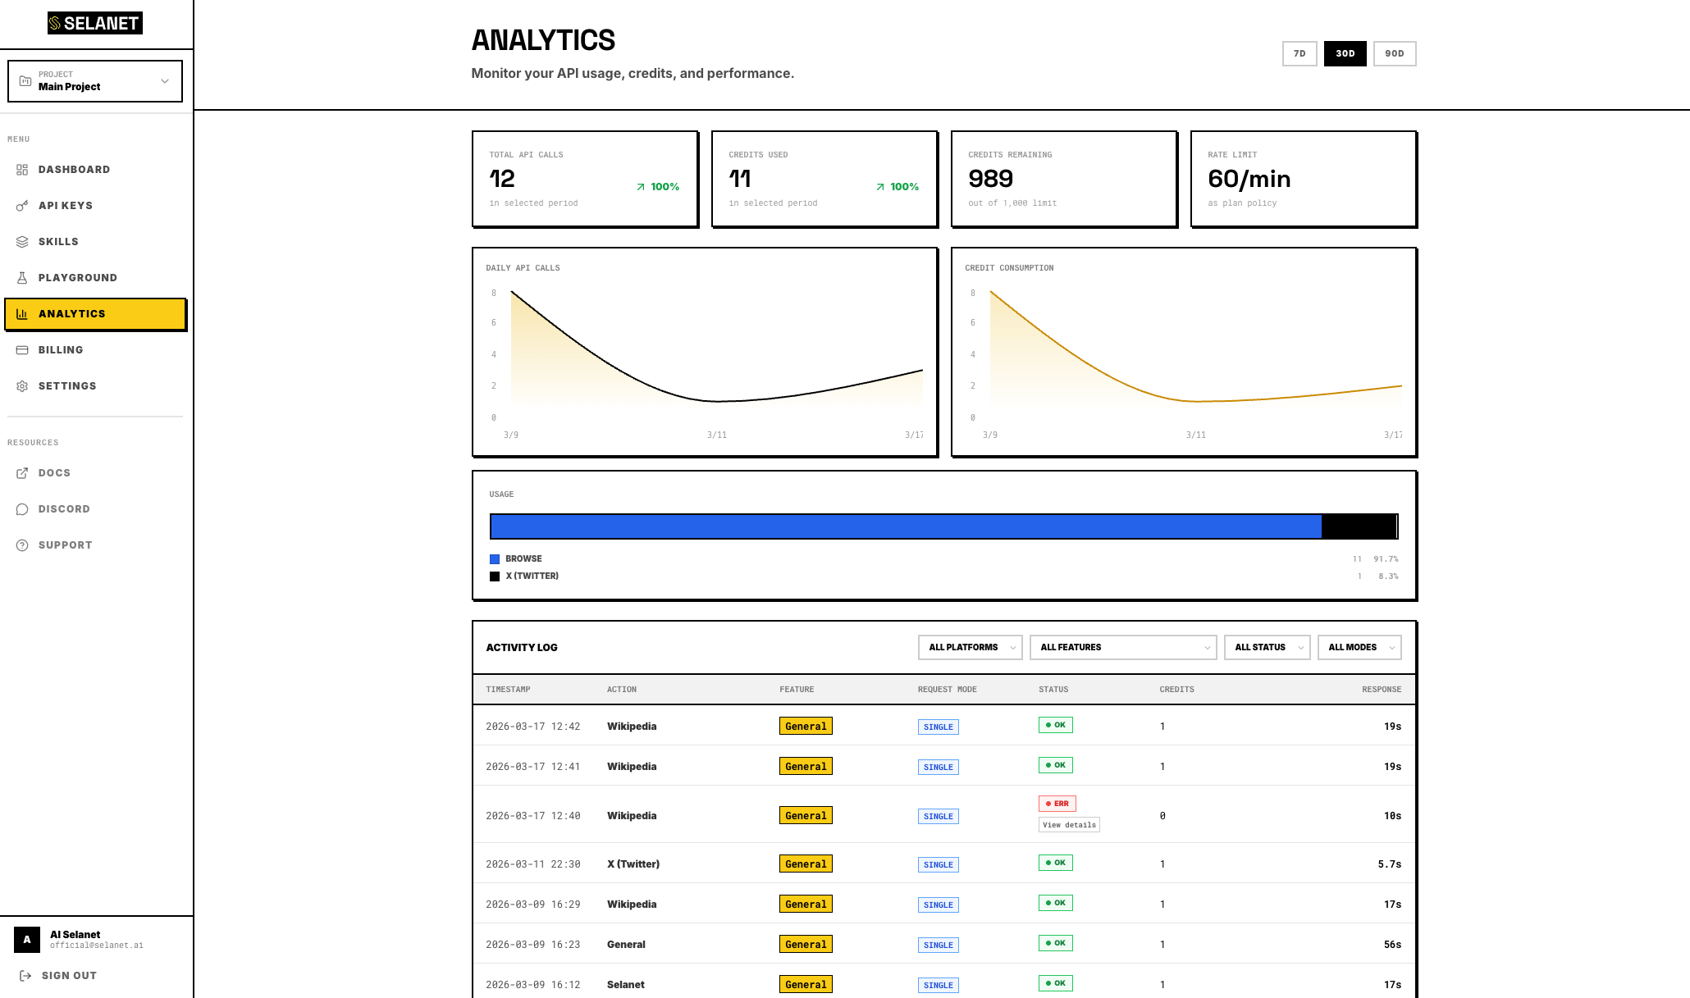Click the Support question mark icon
1690x998 pixels.
(x=22, y=545)
